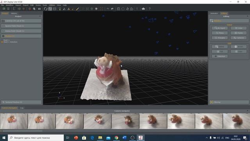Switch to 3DF Zephyr taskbar icon
Screen dimensions: 250x141
pos(141,137)
